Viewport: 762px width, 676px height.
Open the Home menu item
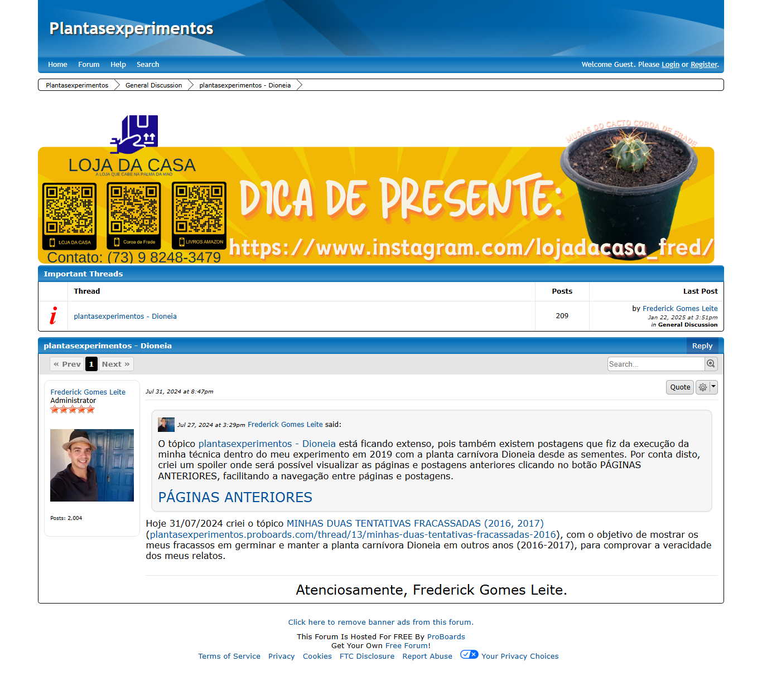(57, 65)
